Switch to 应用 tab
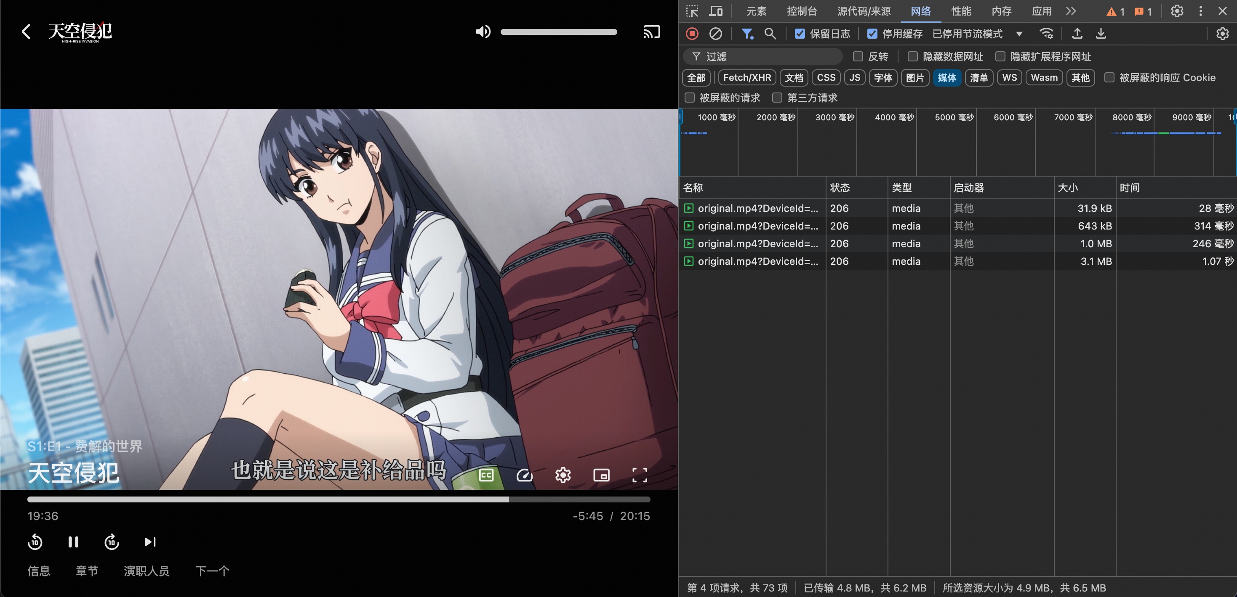 coord(1042,11)
